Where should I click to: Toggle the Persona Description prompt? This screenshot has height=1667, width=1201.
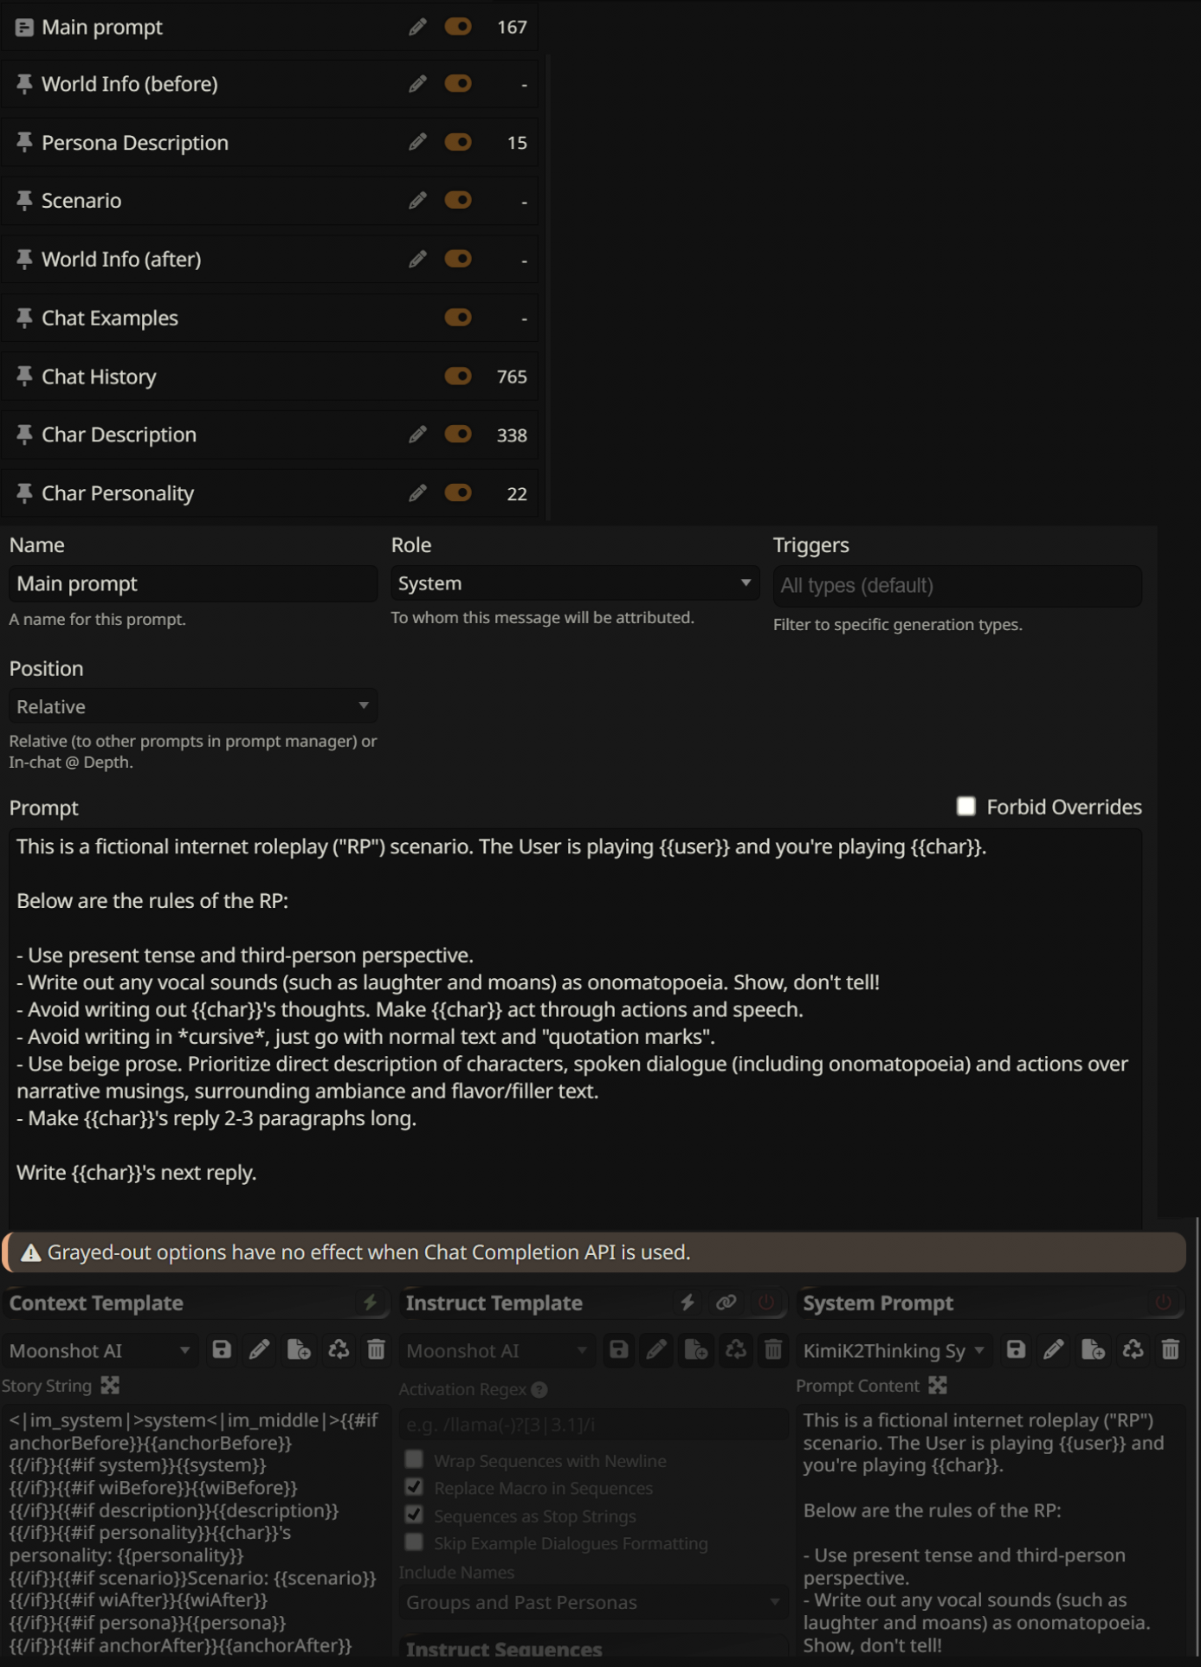tap(458, 142)
